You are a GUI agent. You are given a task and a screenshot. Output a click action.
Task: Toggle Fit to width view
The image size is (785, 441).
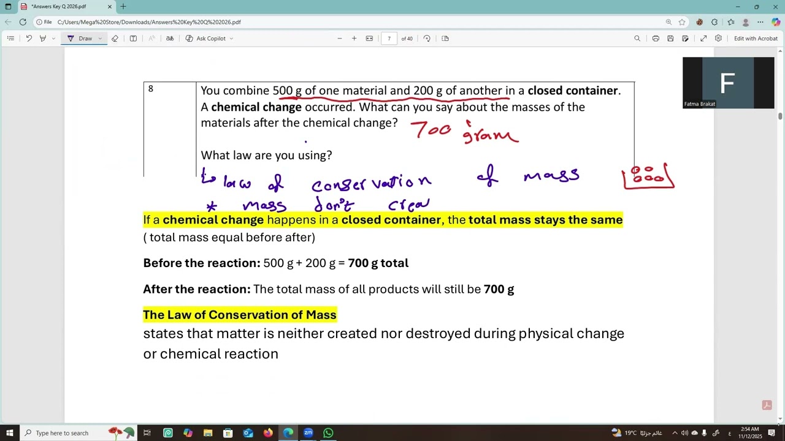click(x=369, y=39)
